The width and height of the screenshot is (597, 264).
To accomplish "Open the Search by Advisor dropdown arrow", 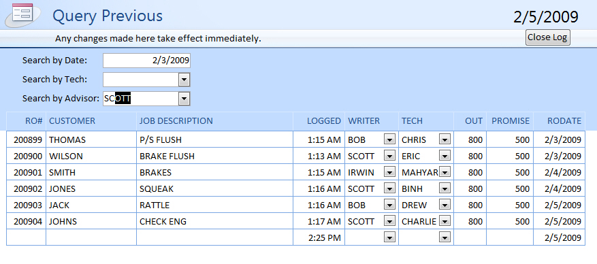I will pyautogui.click(x=184, y=99).
